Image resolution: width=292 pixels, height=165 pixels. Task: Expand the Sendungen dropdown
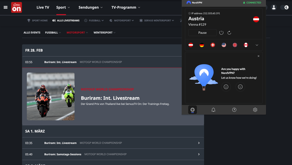pos(90,7)
